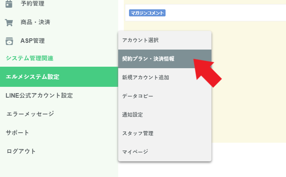The image size is (286, 177).
Task: Click the システム管理関連 section heading
Action: tap(29, 59)
